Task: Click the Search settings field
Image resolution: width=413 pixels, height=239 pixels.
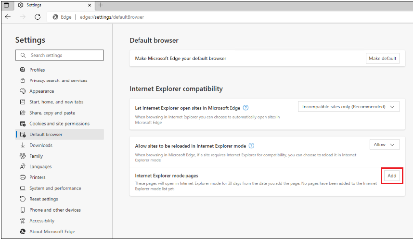Action: [60, 55]
